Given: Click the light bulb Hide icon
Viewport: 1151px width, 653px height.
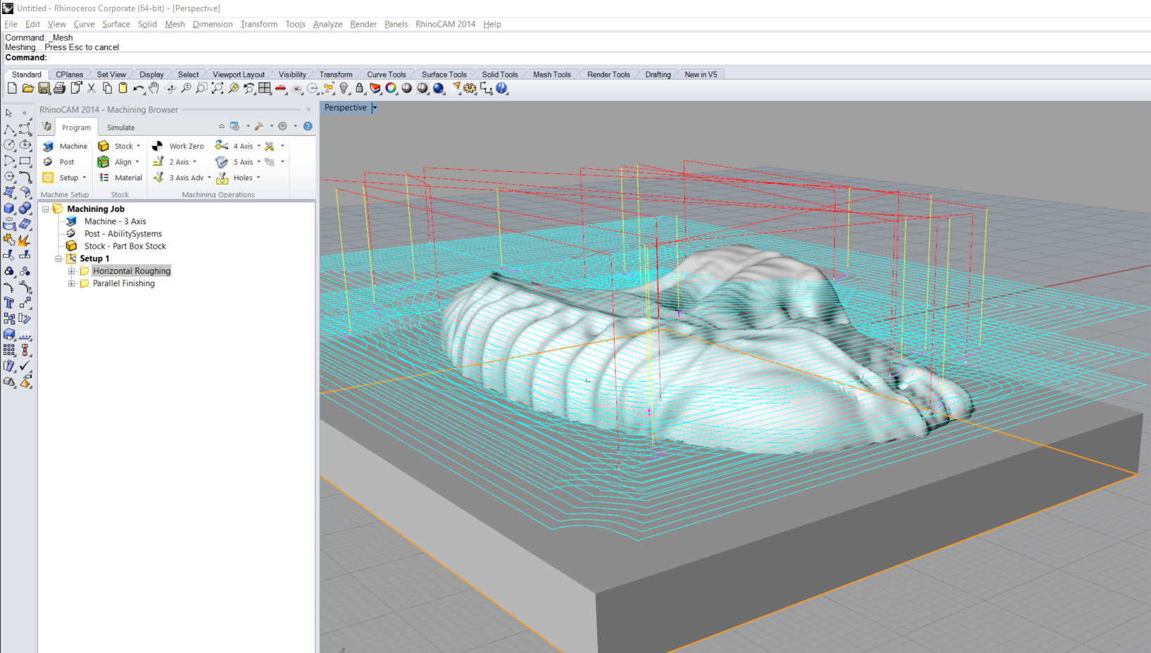Looking at the screenshot, I should coord(344,88).
